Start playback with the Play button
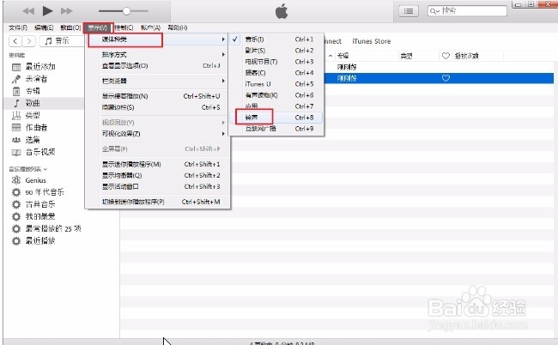This screenshot has height=345, width=558. tap(47, 11)
